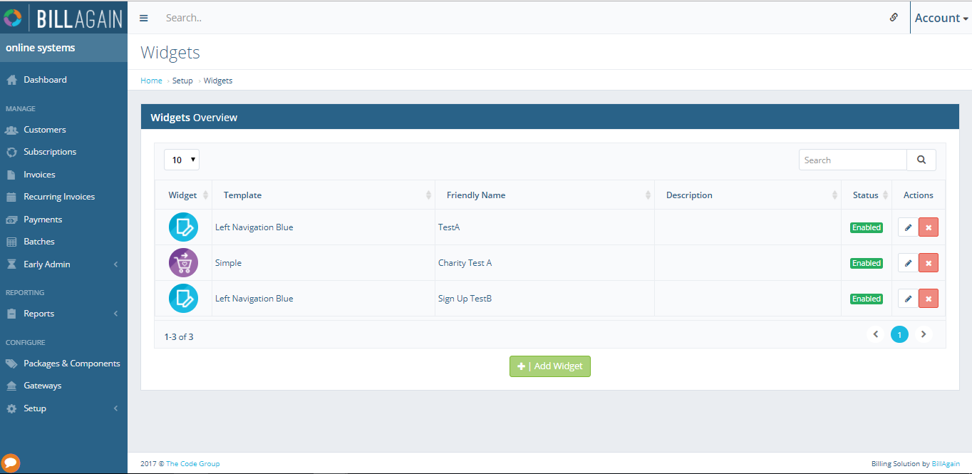This screenshot has height=474, width=972.
Task: Follow the Home breadcrumb link
Action: [151, 81]
